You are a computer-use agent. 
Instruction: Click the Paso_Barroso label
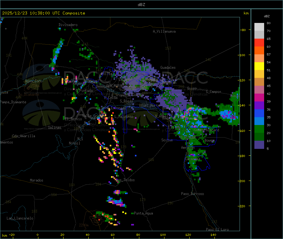click(192, 194)
